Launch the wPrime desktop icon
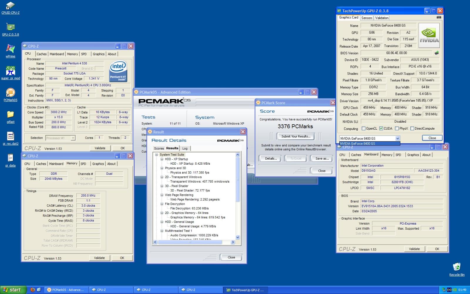This screenshot has width=470, height=294. (x=10, y=51)
